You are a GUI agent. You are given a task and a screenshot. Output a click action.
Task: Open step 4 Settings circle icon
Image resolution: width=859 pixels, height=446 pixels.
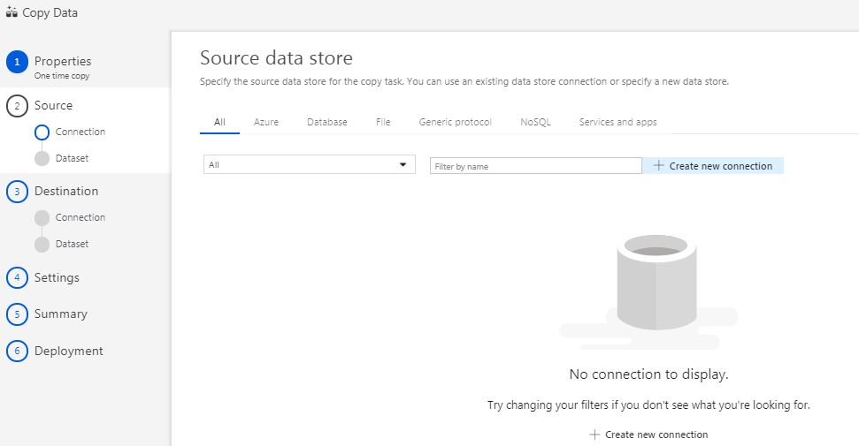point(17,278)
